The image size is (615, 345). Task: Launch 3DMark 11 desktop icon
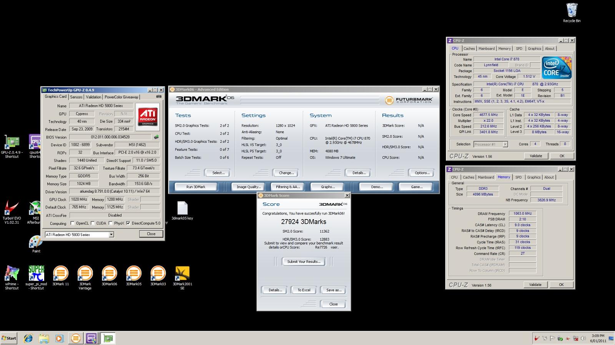pyautogui.click(x=60, y=276)
